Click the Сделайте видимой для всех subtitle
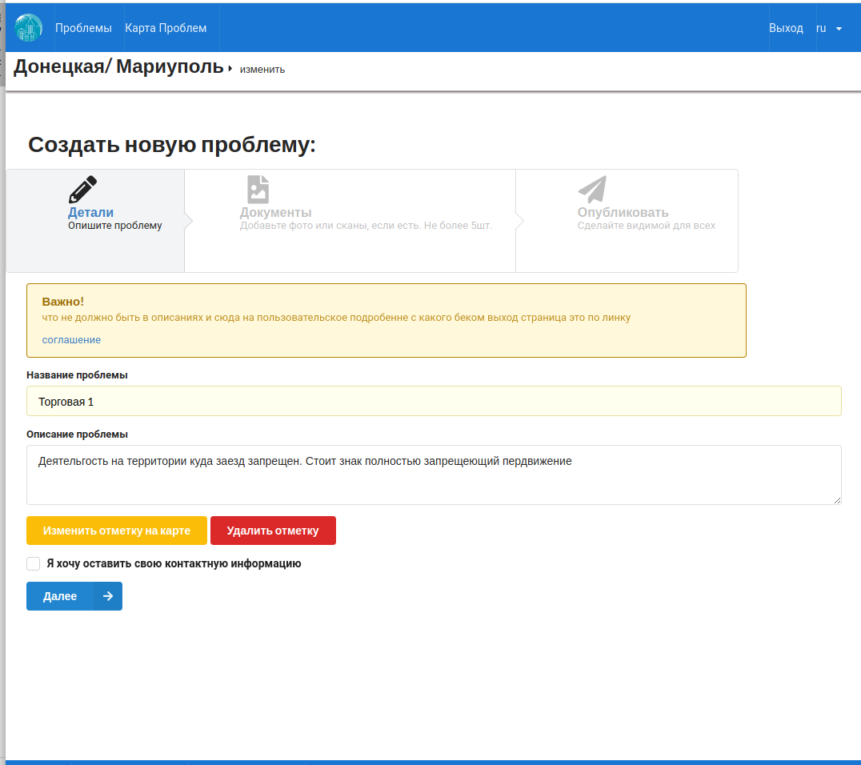 647,226
